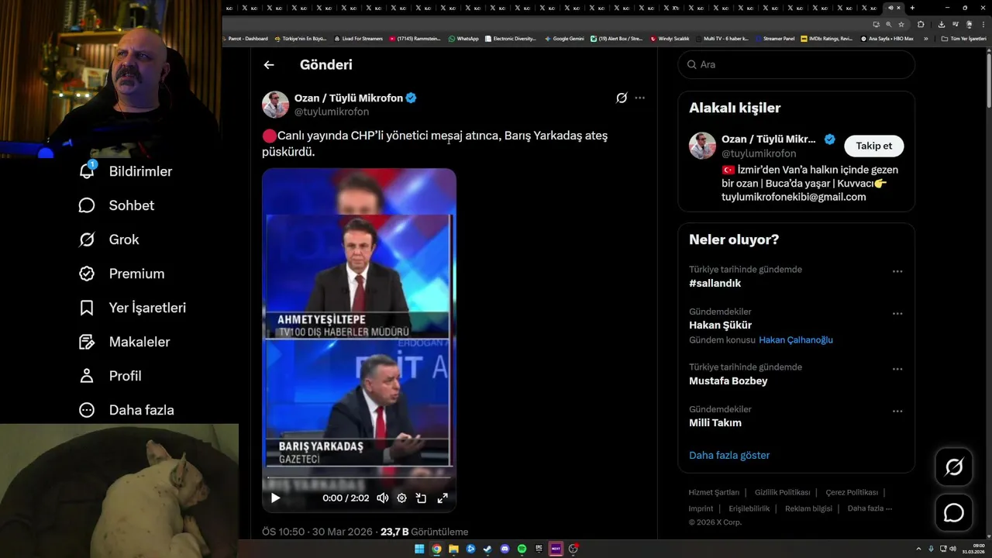The height and width of the screenshot is (558, 992).
Task: Go to Profil page
Action: [x=110, y=376]
